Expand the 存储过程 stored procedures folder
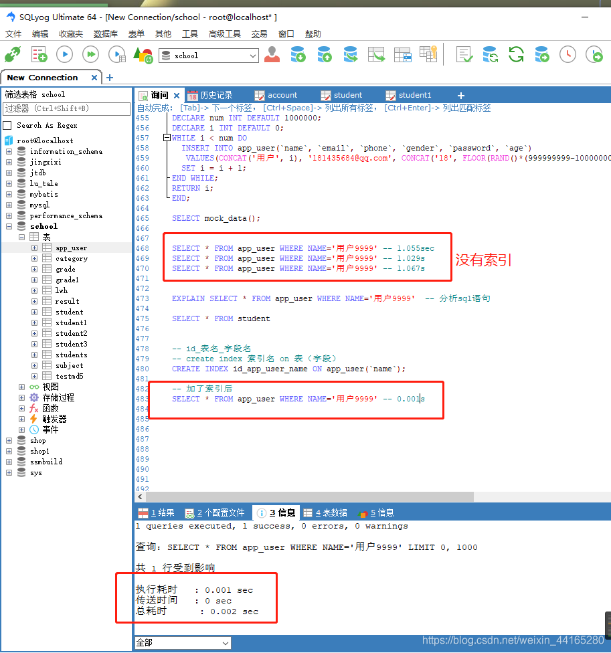 (21, 397)
